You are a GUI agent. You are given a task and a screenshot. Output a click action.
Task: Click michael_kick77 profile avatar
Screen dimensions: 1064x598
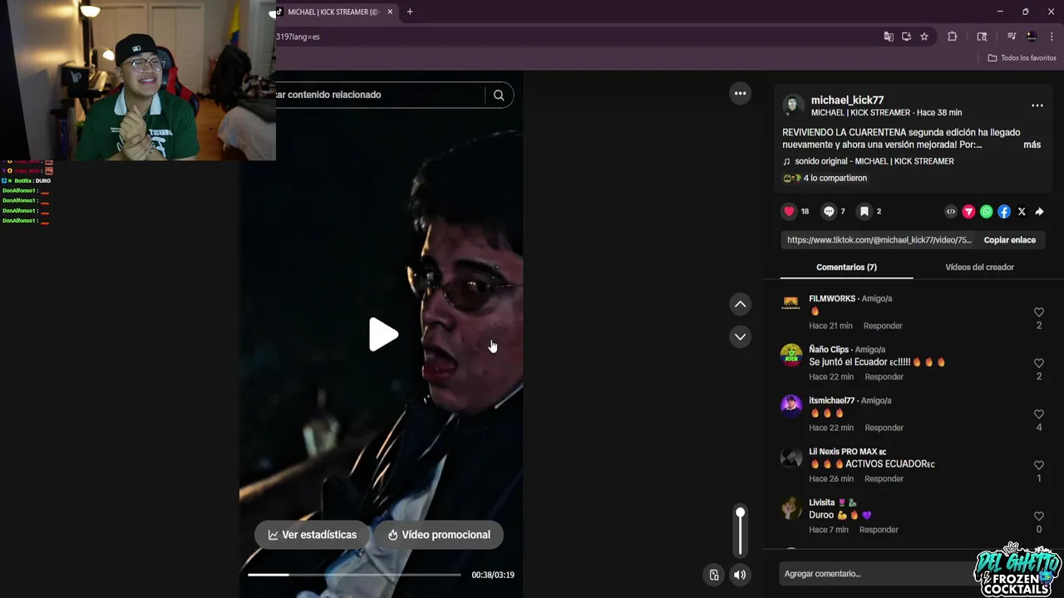click(792, 105)
